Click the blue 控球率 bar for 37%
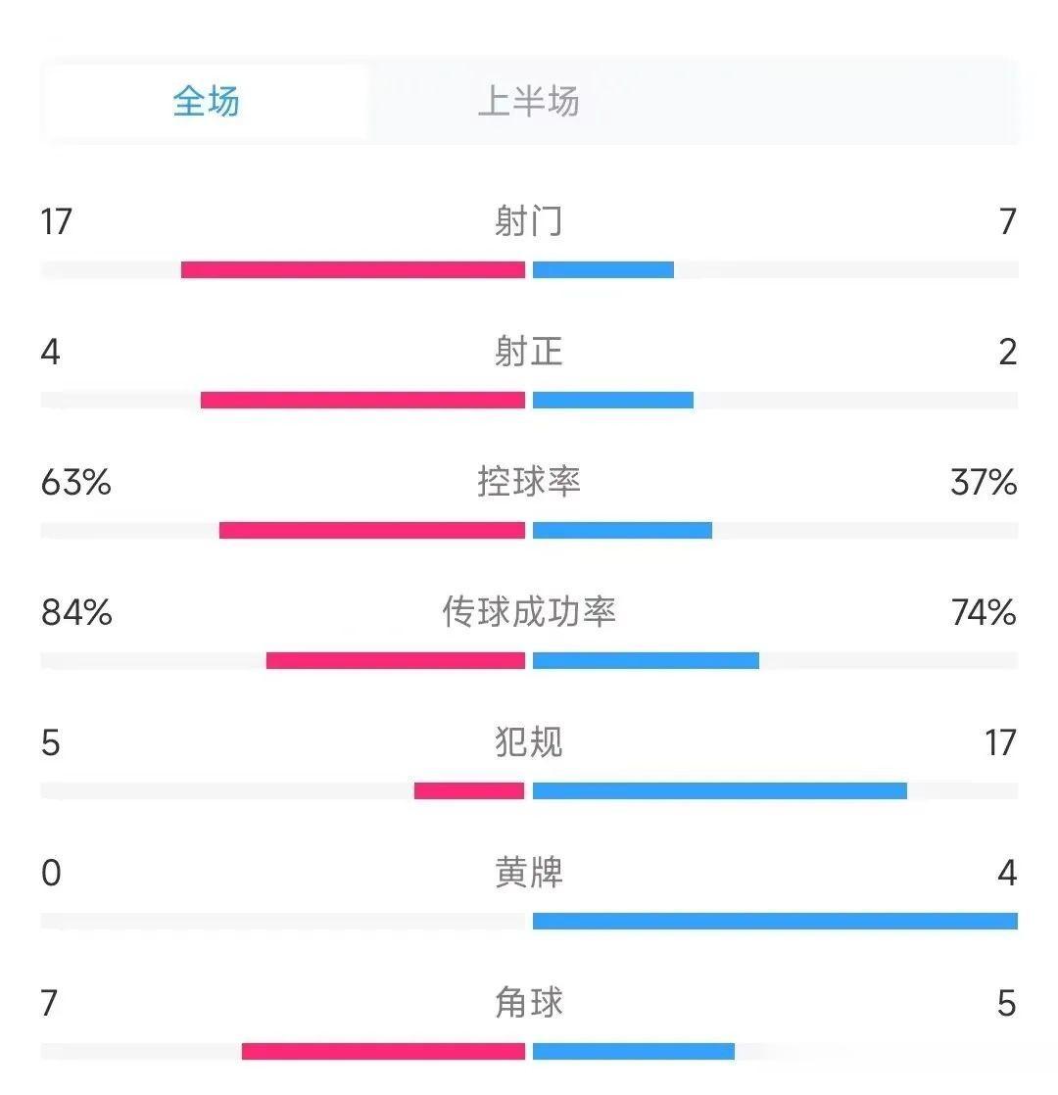Image resolution: width=1058 pixels, height=1095 pixels. click(622, 530)
